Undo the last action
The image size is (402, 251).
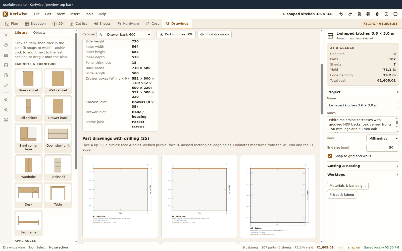341,14
